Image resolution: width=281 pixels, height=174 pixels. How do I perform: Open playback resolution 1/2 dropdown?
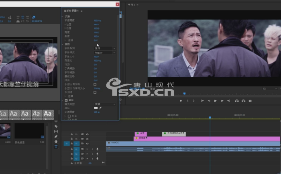click(270, 89)
